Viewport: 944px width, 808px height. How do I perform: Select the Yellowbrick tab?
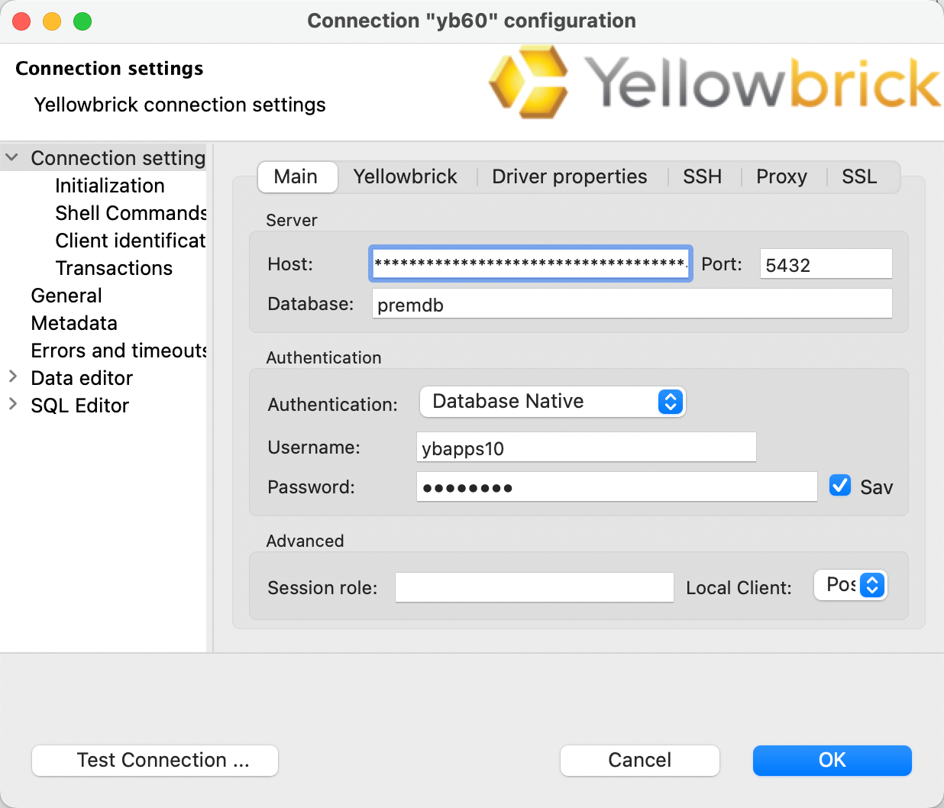click(405, 176)
